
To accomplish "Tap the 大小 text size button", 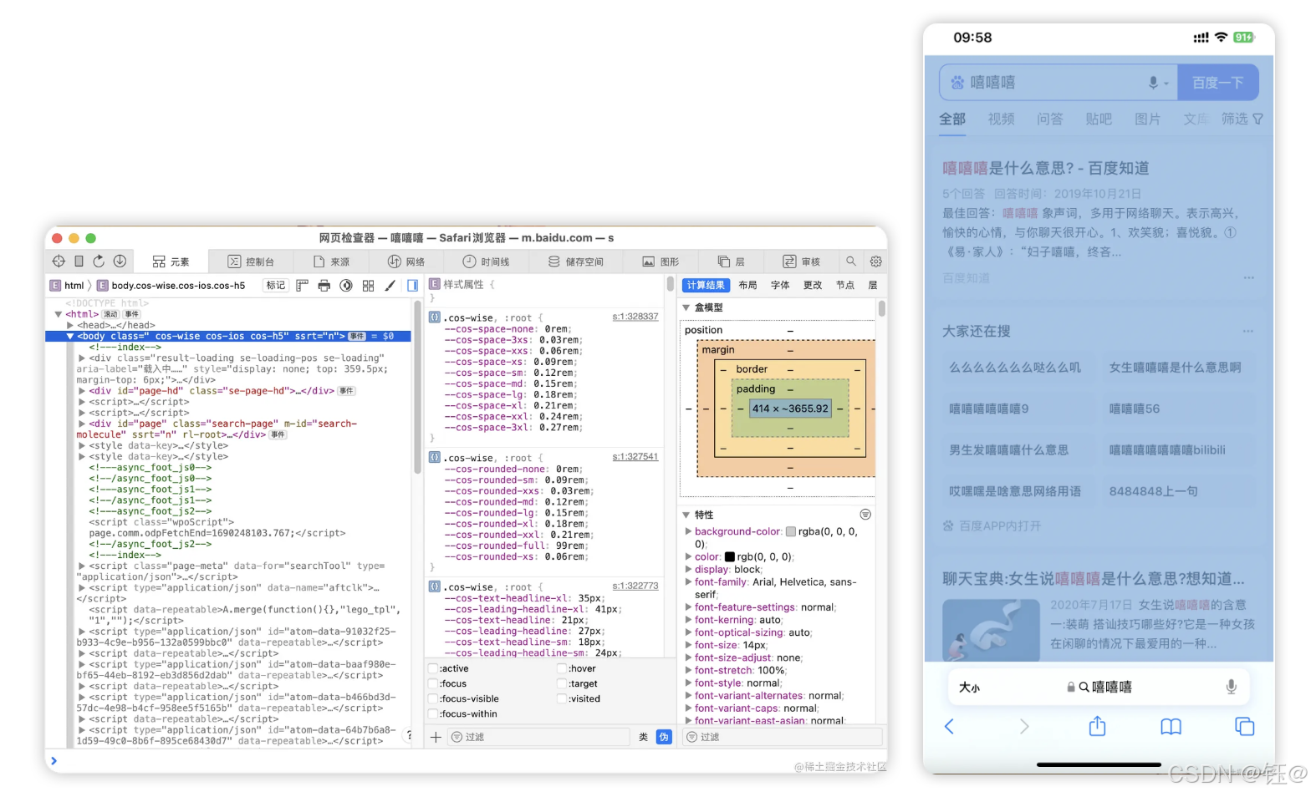I will coord(970,688).
